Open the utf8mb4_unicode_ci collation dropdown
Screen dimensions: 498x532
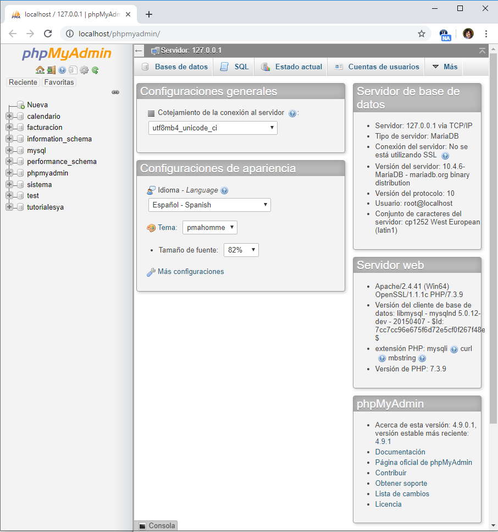coord(213,128)
